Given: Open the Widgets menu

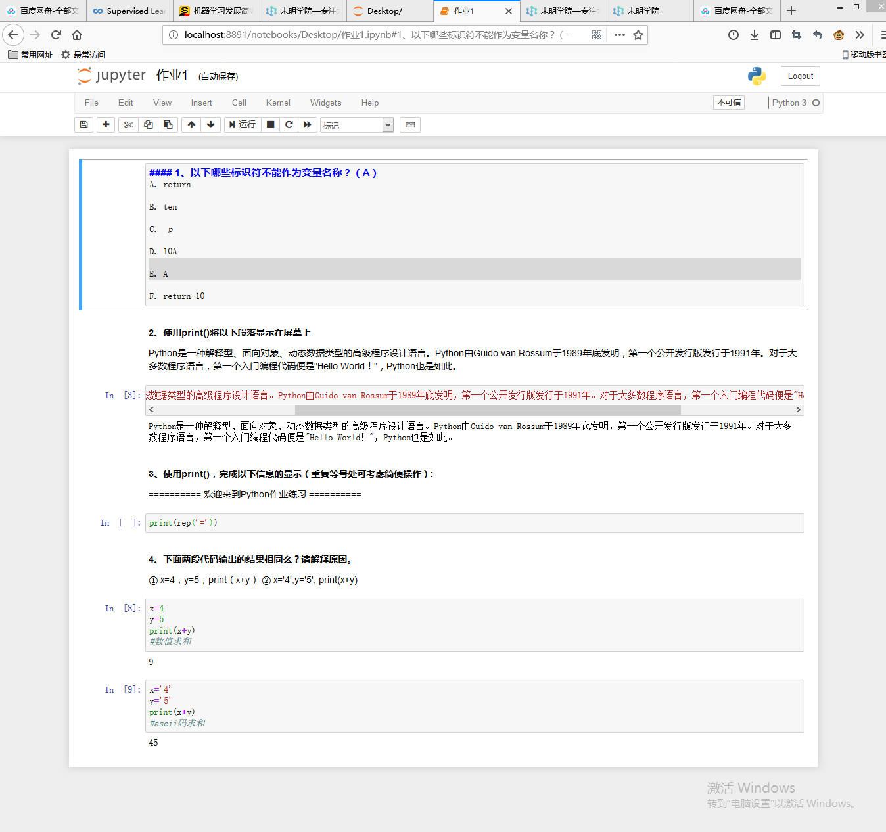Looking at the screenshot, I should (326, 103).
